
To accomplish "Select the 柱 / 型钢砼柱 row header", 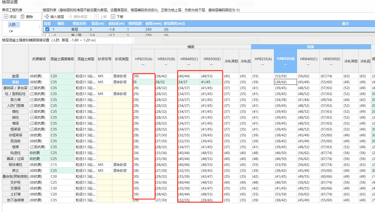I will 15,94.
